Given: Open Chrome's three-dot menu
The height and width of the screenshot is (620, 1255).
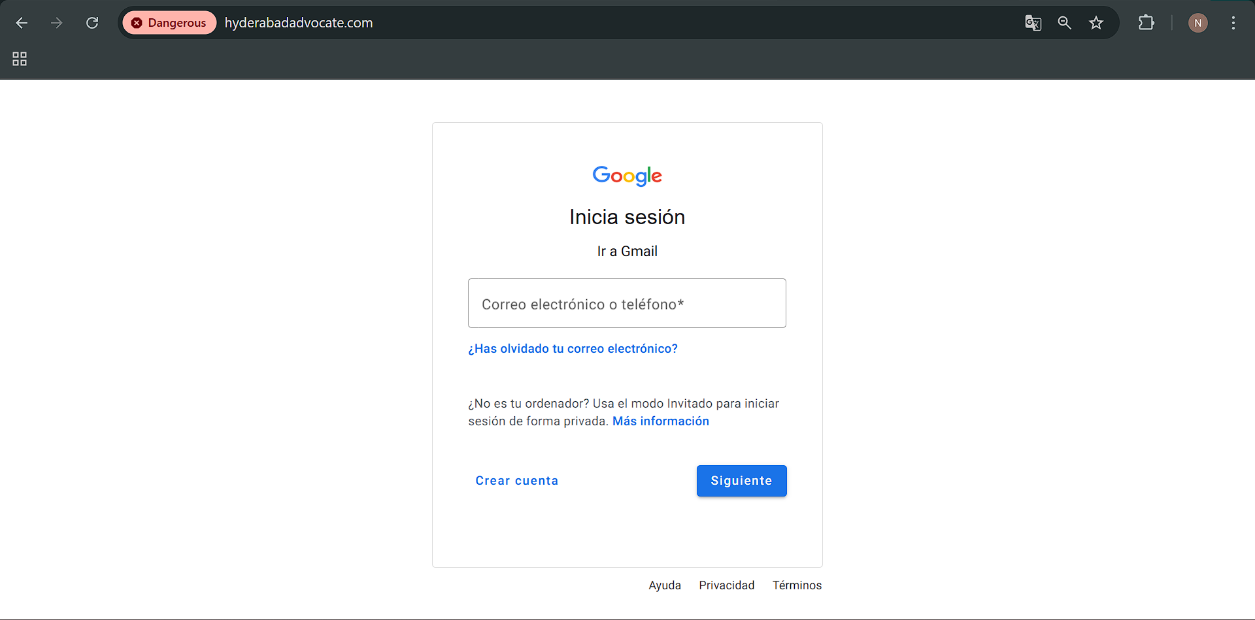Looking at the screenshot, I should coord(1233,23).
